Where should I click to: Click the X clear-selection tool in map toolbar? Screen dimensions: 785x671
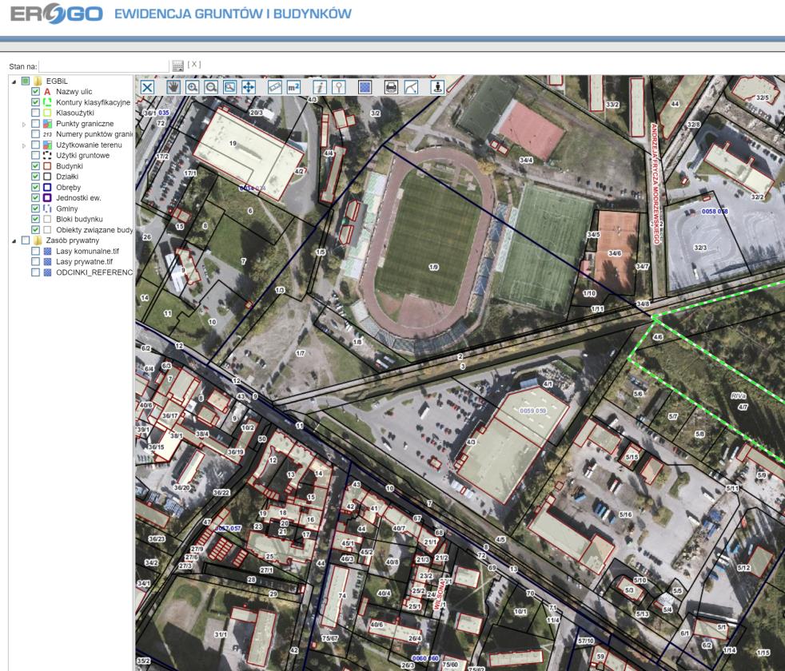[x=147, y=88]
